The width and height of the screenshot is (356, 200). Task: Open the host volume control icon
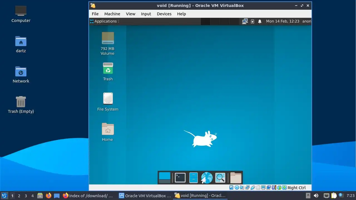(x=316, y=196)
